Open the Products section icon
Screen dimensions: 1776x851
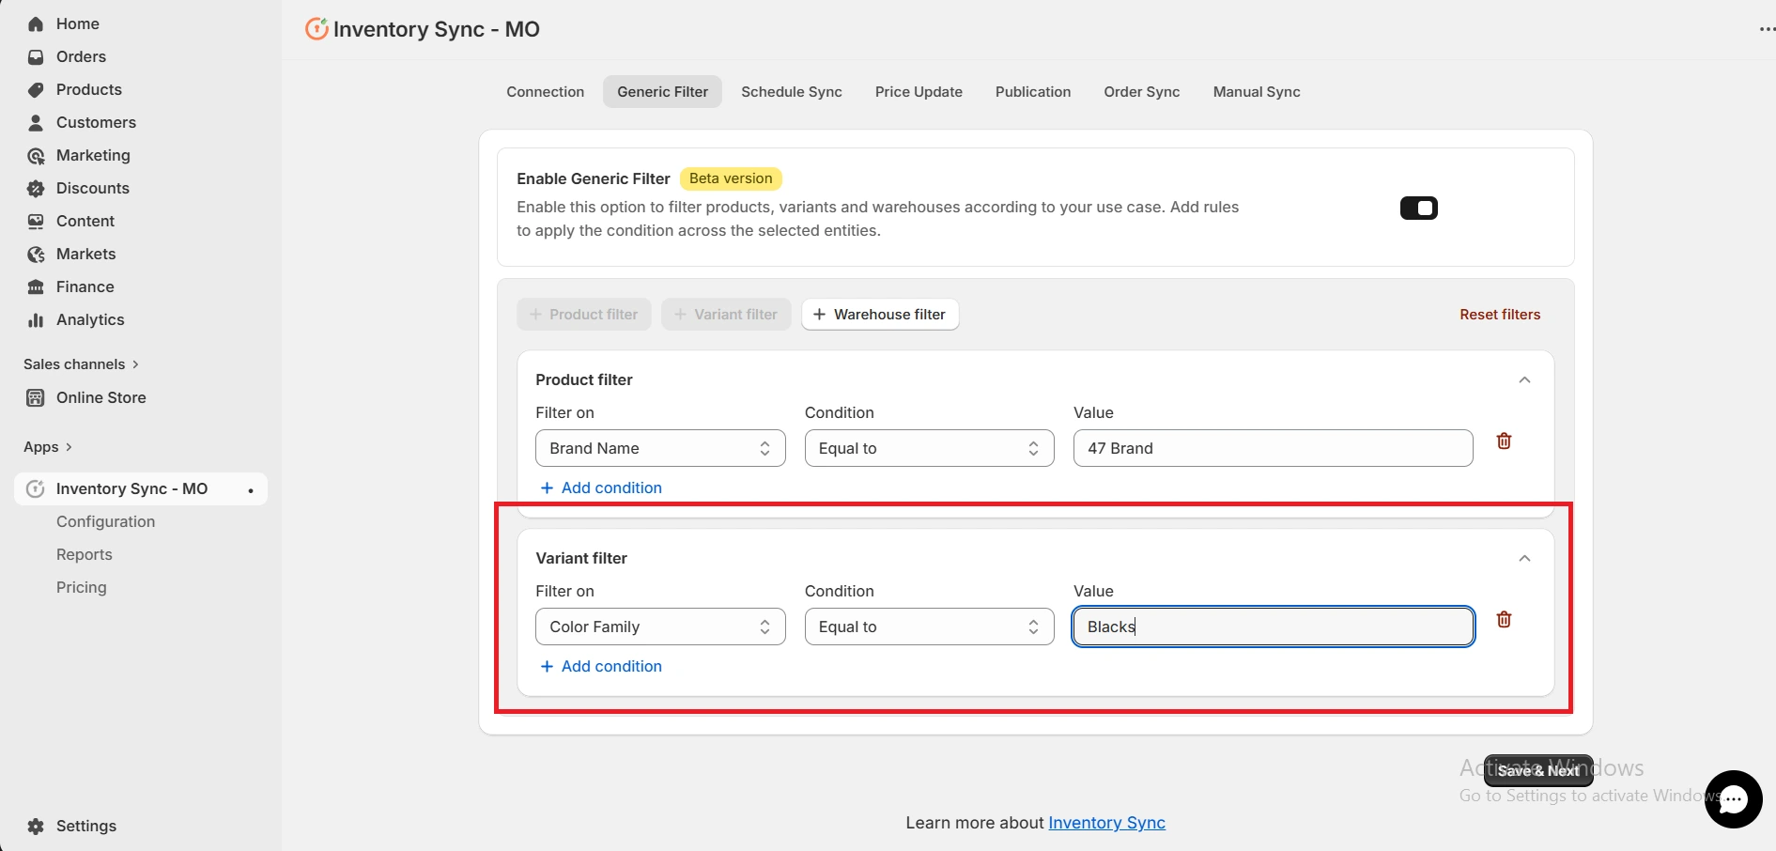tap(35, 89)
